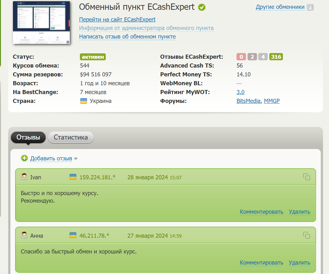Click the copy icon on Ivan's review
Screen dimensions: 329x274
(306, 177)
